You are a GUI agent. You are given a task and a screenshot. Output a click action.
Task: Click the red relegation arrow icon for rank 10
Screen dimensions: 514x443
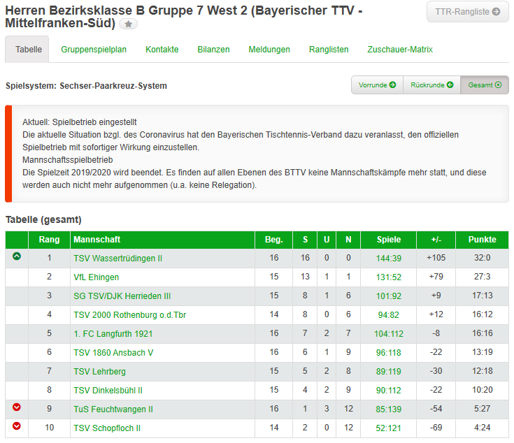[17, 426]
